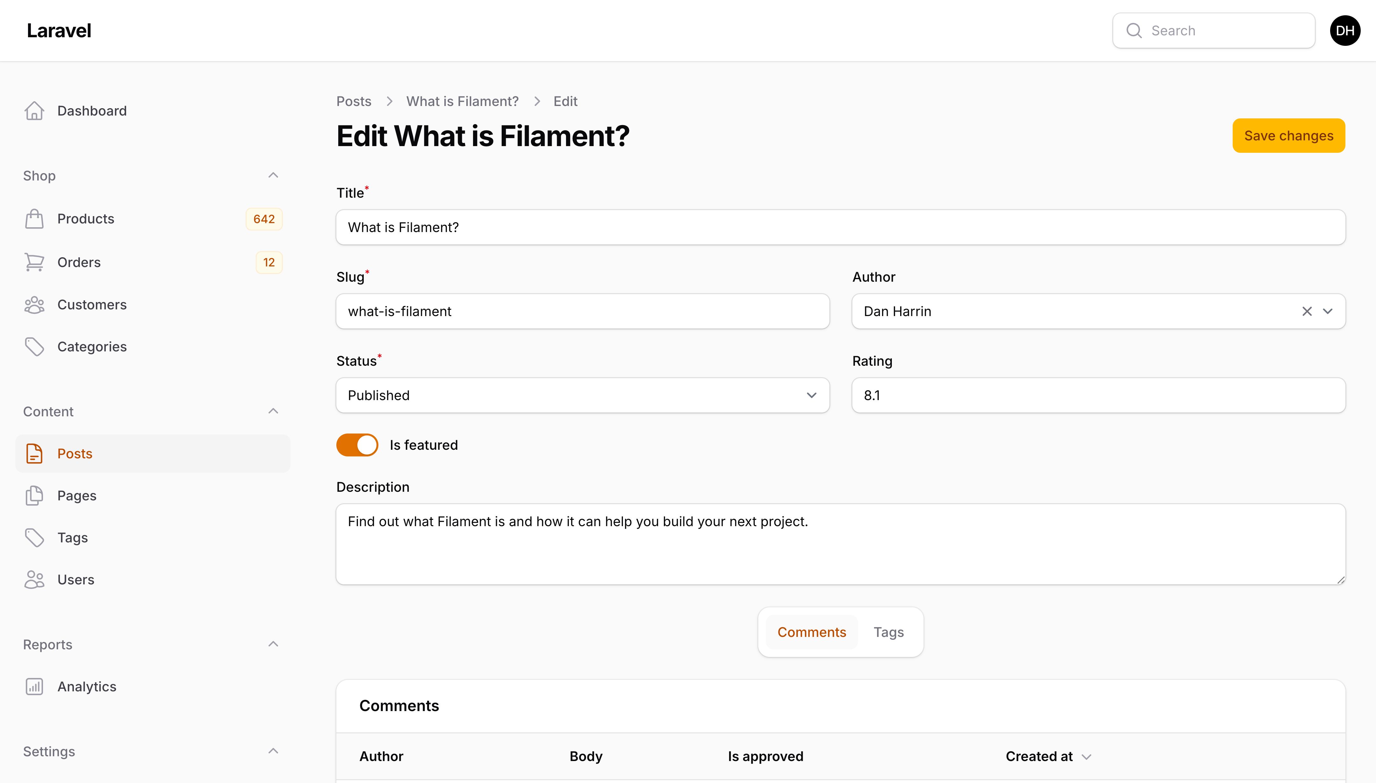Image resolution: width=1376 pixels, height=783 pixels.
Task: Click the magnifier icon in Search
Action: pyautogui.click(x=1134, y=31)
